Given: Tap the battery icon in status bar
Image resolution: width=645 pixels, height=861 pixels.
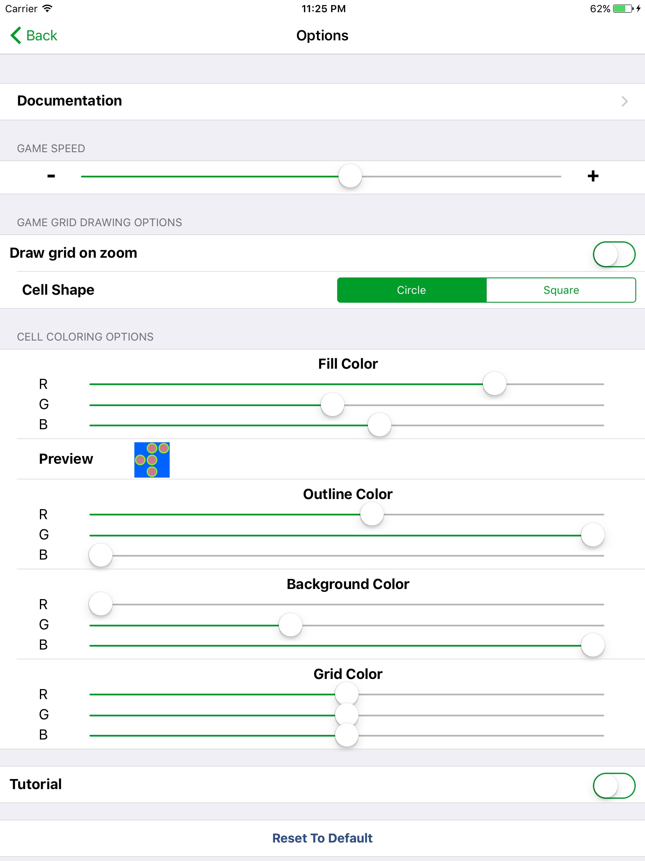Looking at the screenshot, I should (x=623, y=9).
